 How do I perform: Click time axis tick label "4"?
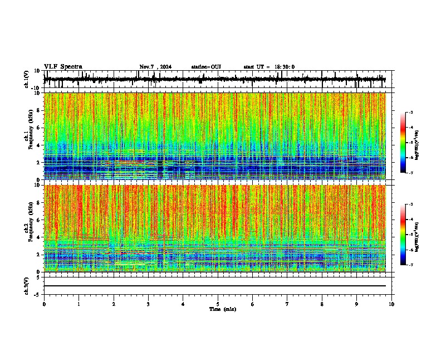183,304
